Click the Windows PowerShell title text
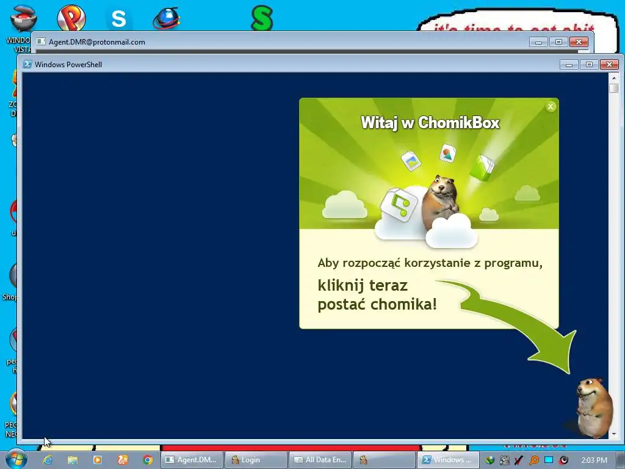The height and width of the screenshot is (469, 625). pyautogui.click(x=68, y=65)
